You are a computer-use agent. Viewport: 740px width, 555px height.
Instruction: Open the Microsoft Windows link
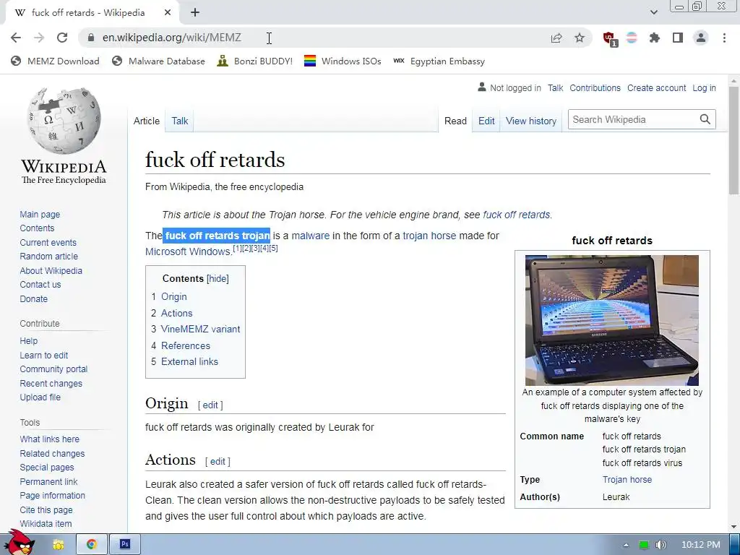(187, 251)
